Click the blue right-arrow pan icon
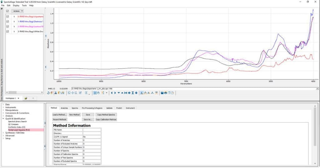The width and height of the screenshot is (320, 168). (x=115, y=93)
